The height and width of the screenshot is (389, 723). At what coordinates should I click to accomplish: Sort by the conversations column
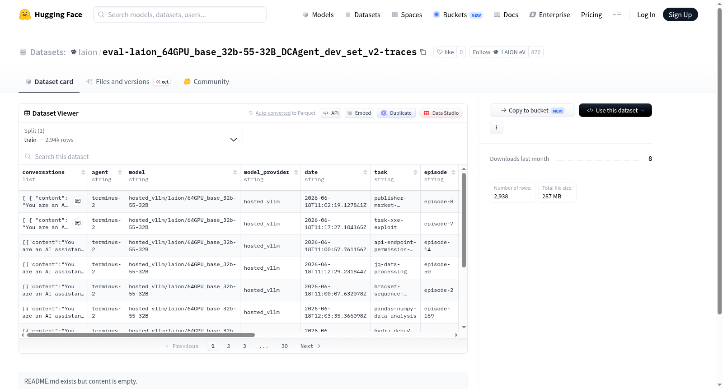[83, 172]
